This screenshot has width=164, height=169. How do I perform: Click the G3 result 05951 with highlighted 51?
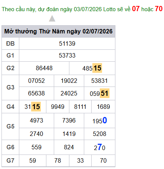click(x=99, y=93)
